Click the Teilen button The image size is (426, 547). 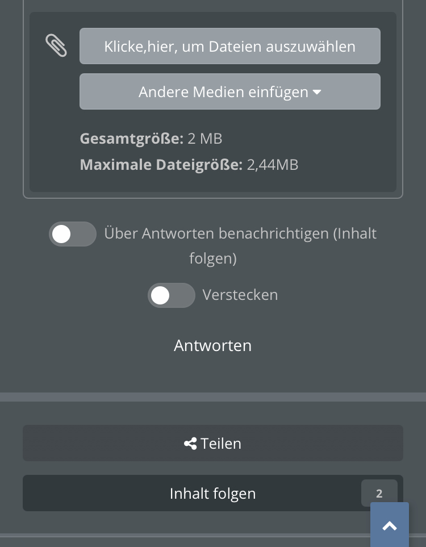(213, 443)
